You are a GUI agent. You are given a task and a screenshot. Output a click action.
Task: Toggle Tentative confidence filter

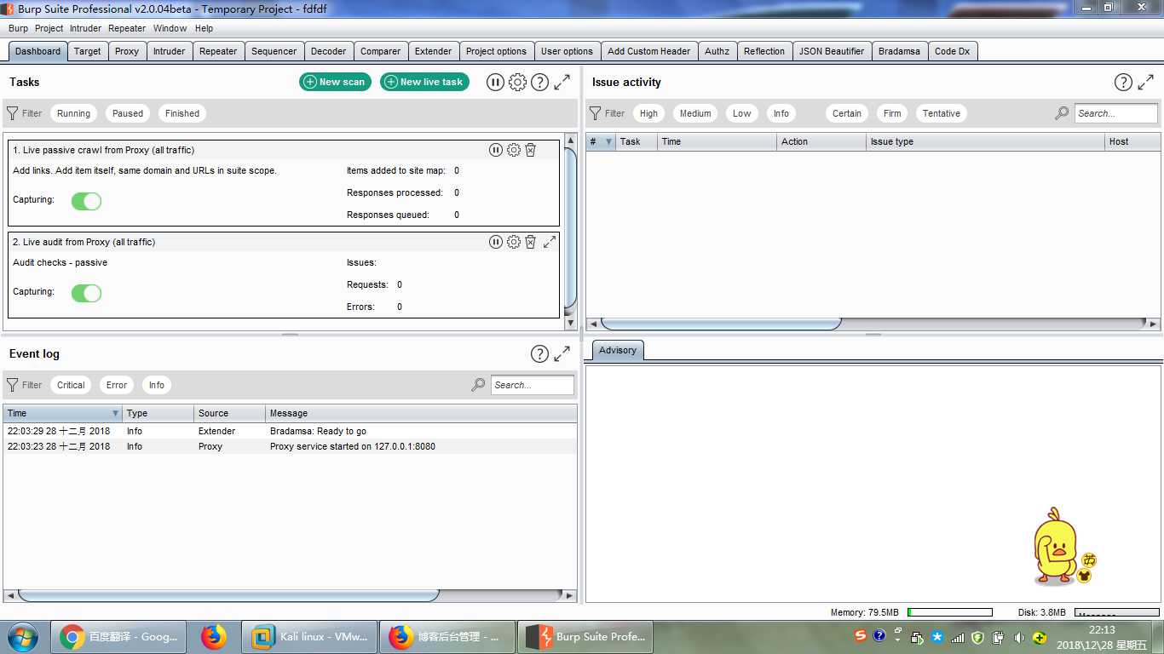pos(941,113)
